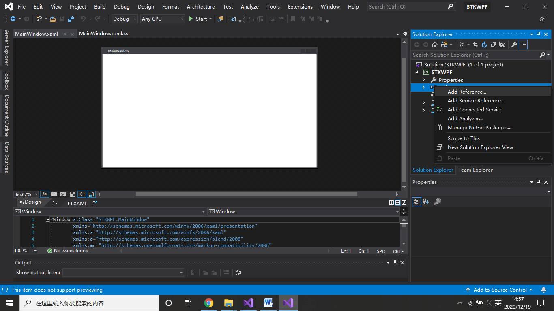The height and width of the screenshot is (311, 554).
Task: Toggle snap grid icon in designer toolbar
Action: [54, 194]
